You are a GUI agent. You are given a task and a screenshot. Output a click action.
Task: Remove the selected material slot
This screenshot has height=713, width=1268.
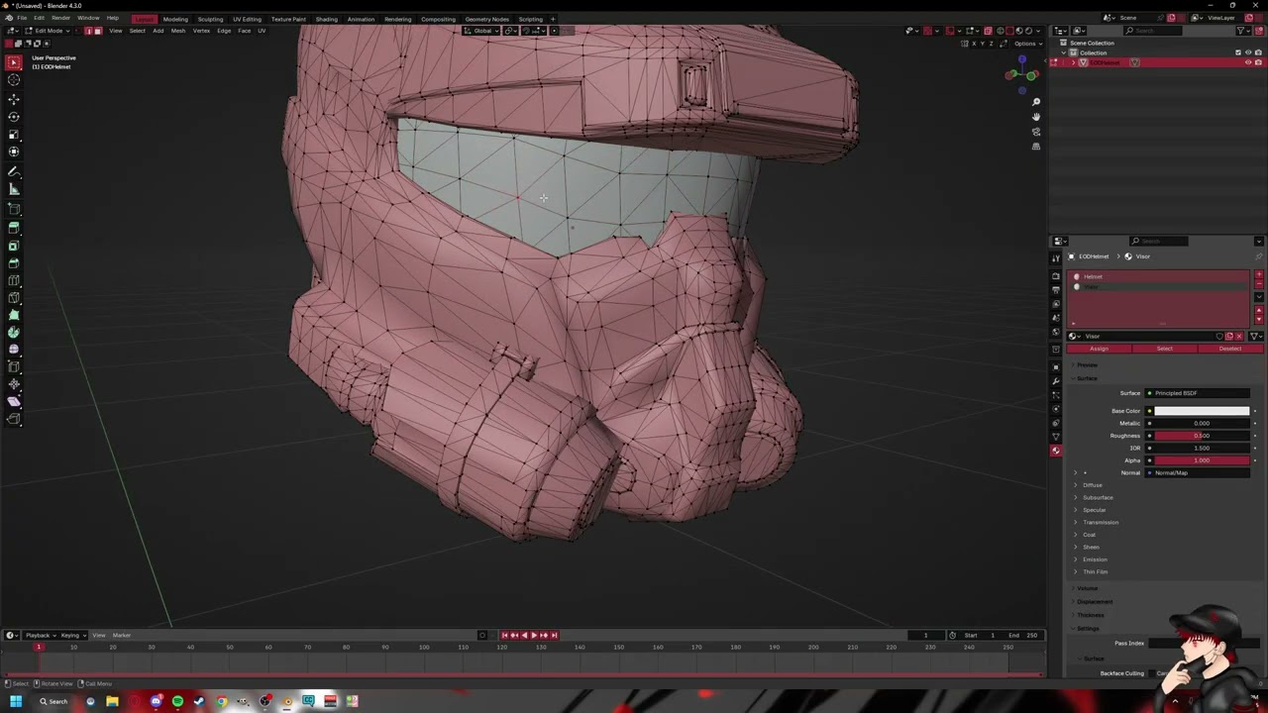(x=1259, y=285)
